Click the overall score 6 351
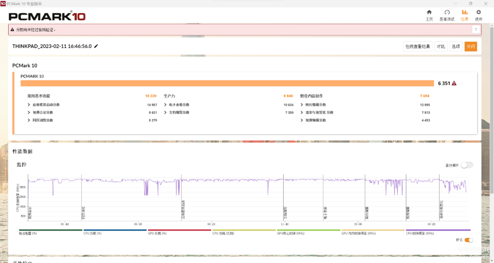 point(444,83)
